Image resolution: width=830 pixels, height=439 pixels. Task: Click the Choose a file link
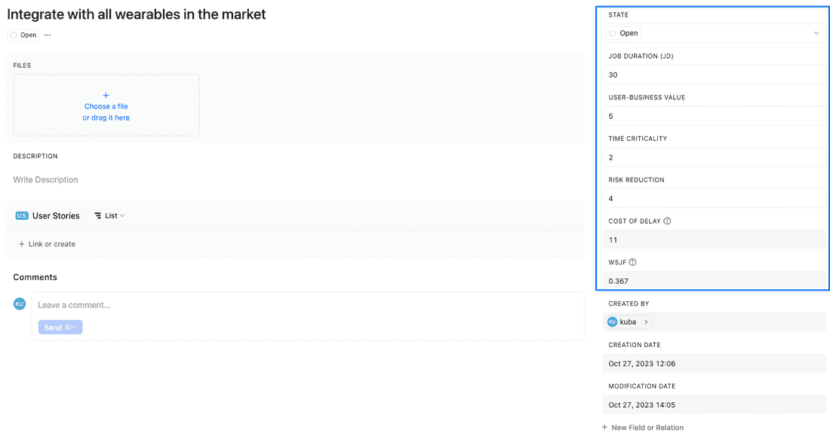tap(106, 107)
